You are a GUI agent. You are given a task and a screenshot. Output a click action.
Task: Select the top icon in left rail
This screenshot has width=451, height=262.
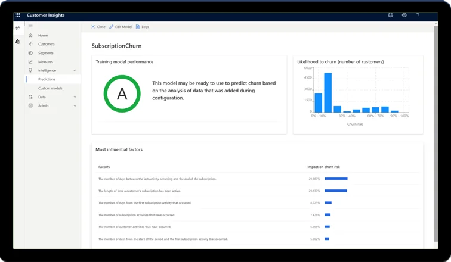click(17, 28)
